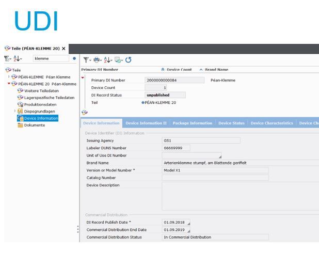Image resolution: width=319 pixels, height=253 pixels.
Task: Open Dispogrundlagen in the tree
Action: (x=39, y=112)
